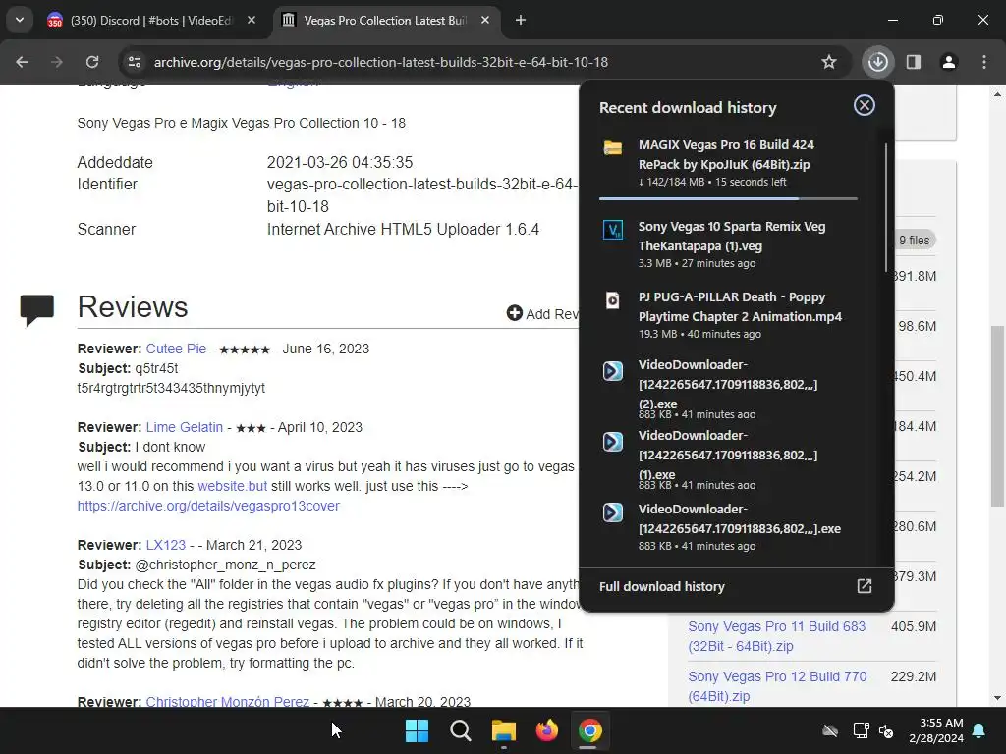Open the notification bell

tap(979, 730)
